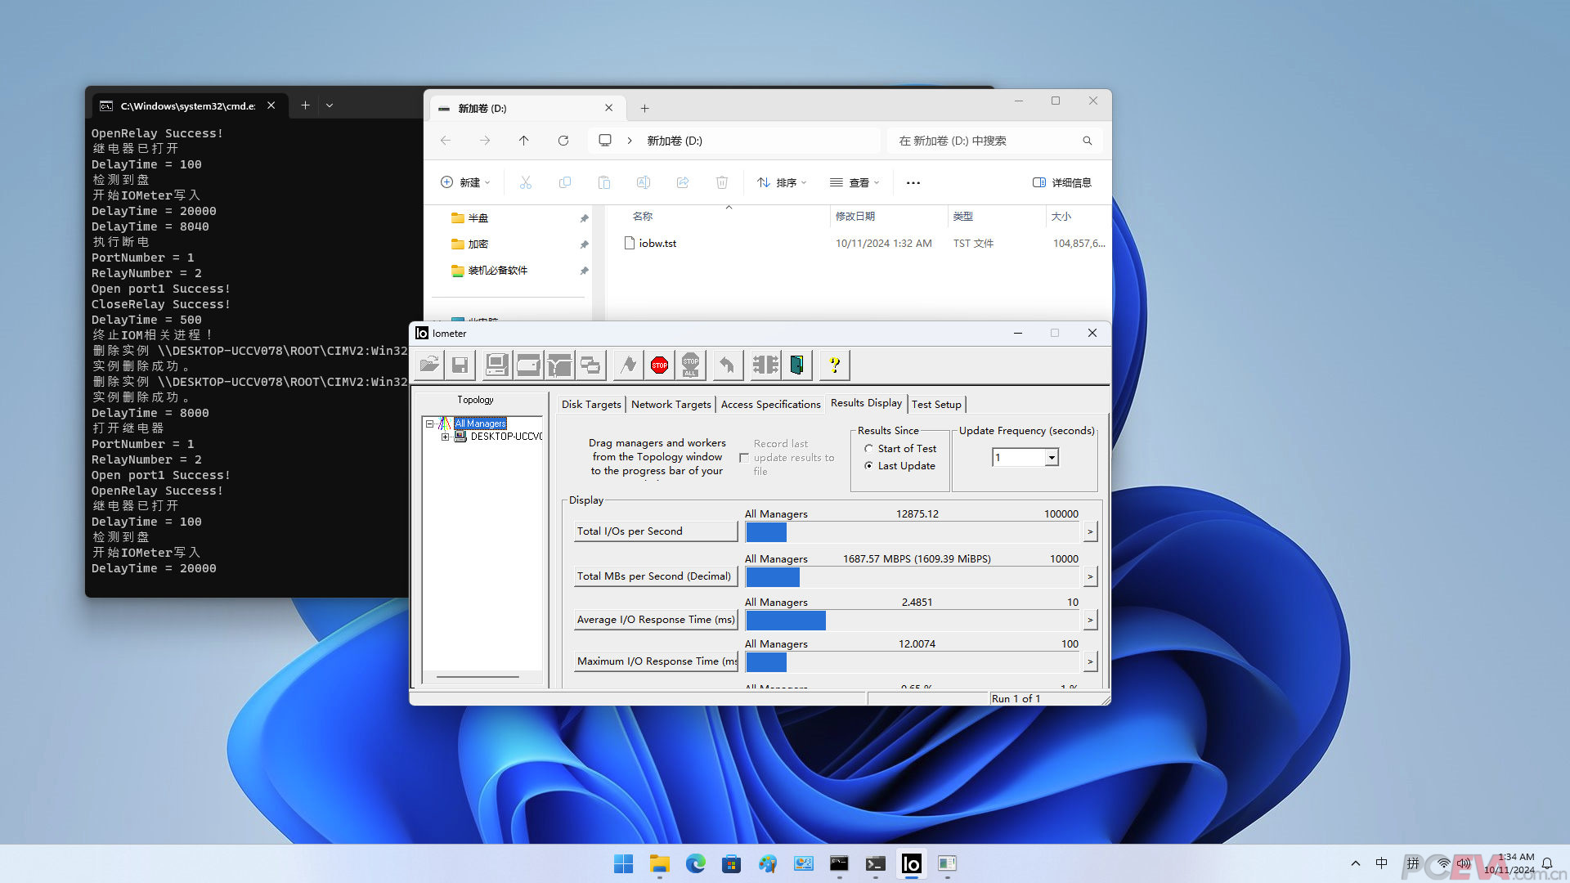Image resolution: width=1570 pixels, height=883 pixels.
Task: Click the yellow question mark Help icon
Action: pos(834,365)
